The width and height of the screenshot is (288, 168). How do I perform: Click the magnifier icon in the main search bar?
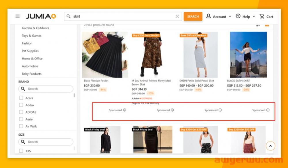point(69,16)
